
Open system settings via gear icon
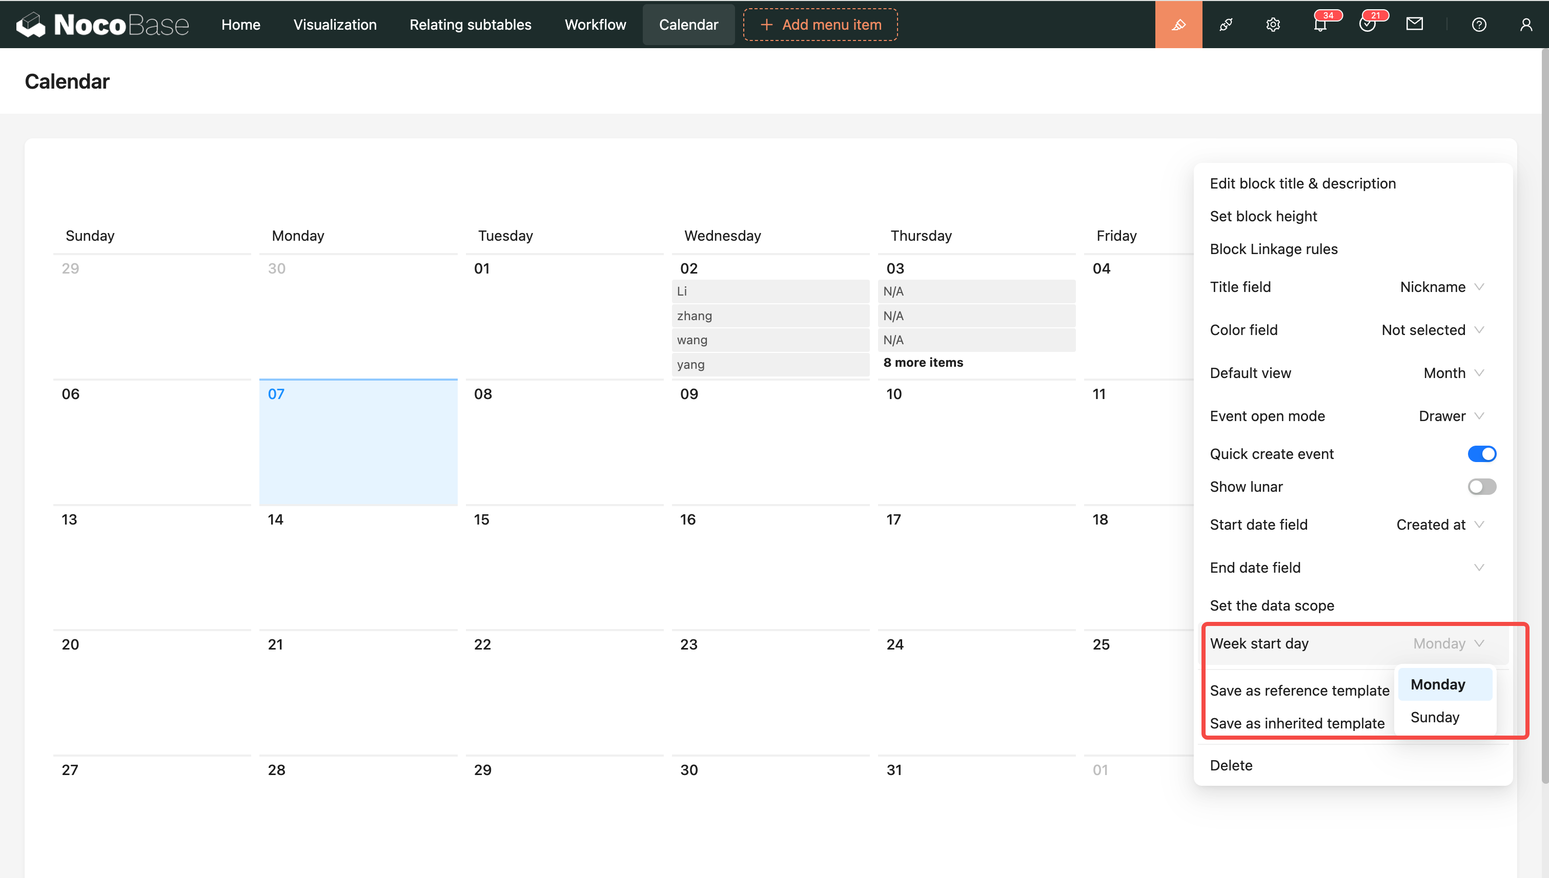1272,24
